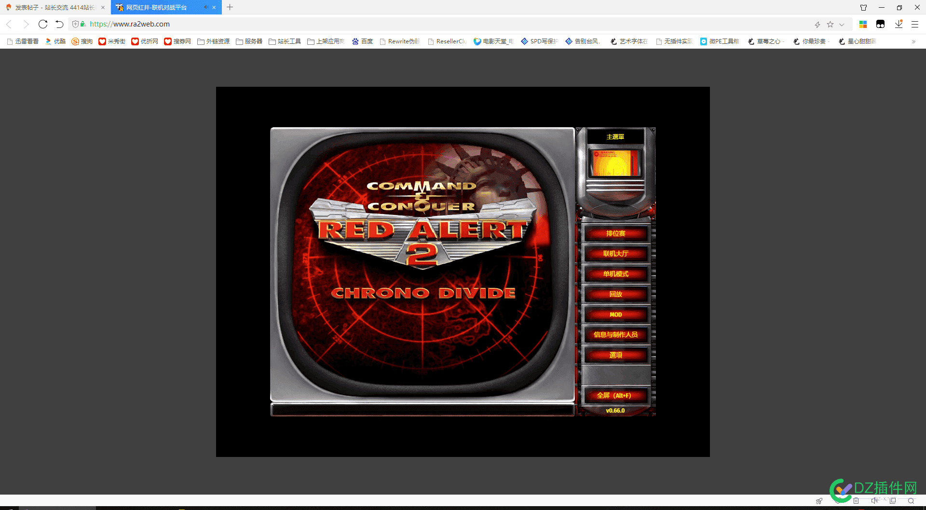
Task: Select 单机模式 single player mode
Action: (x=615, y=274)
